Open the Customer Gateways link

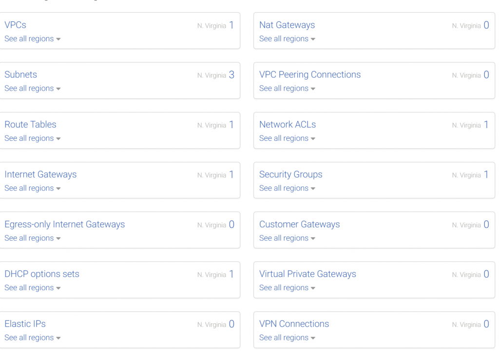(x=300, y=224)
